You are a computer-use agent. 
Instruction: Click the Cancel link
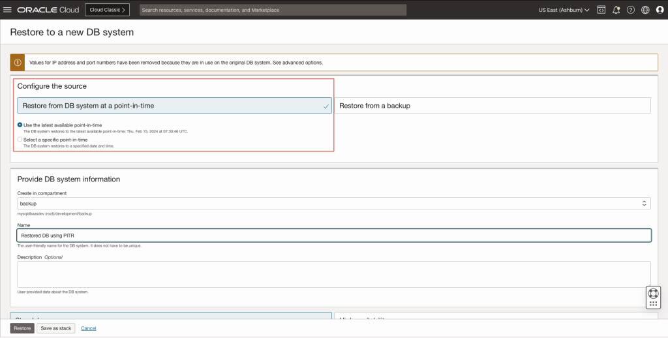tap(89, 328)
